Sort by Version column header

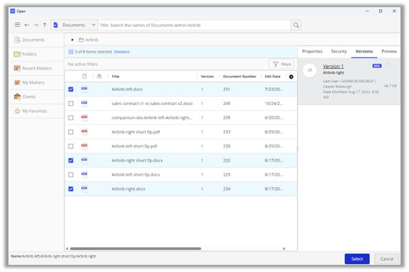pyautogui.click(x=207, y=76)
